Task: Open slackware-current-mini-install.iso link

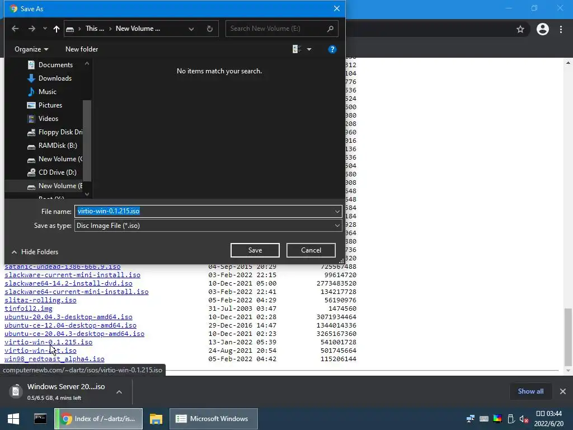Action: 72,275
